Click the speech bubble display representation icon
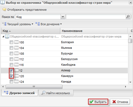The image size is (133, 107). (x=4, y=9)
